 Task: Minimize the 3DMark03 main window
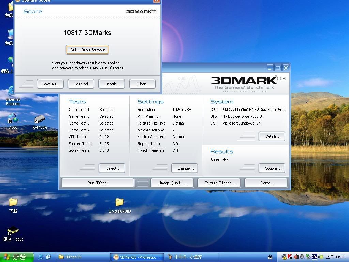tap(270, 68)
